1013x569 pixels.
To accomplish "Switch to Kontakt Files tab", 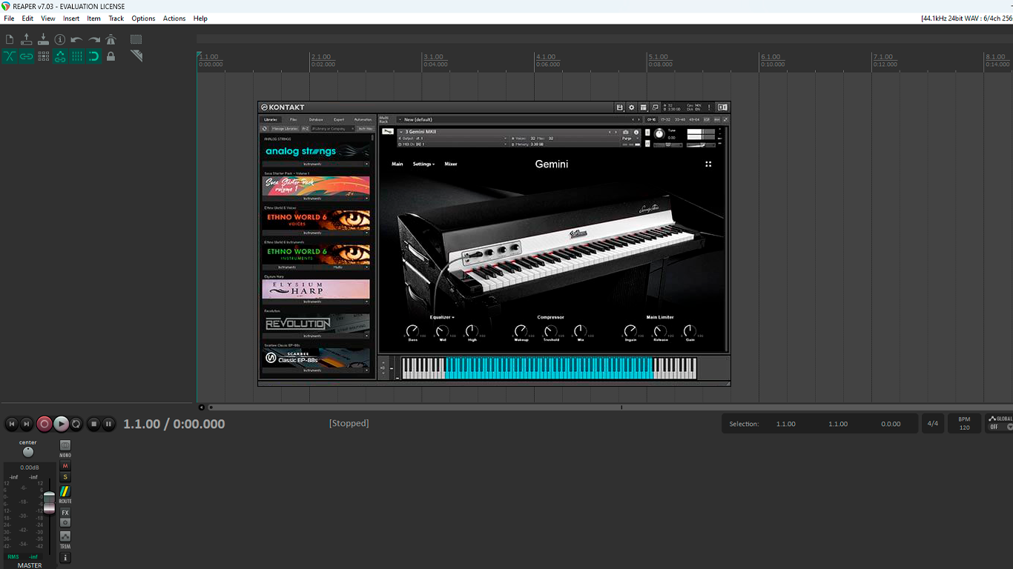I will coord(294,119).
